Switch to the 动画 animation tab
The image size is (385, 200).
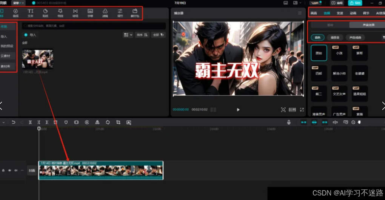pos(353,13)
